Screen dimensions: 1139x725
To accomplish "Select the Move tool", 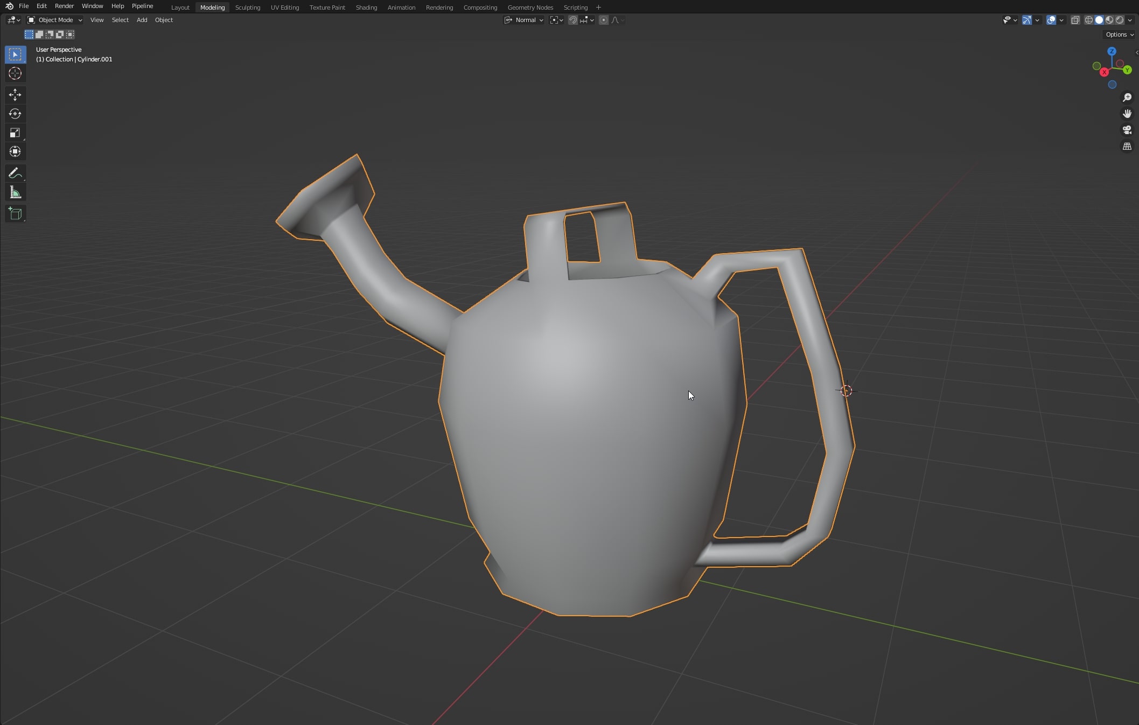I will click(15, 95).
